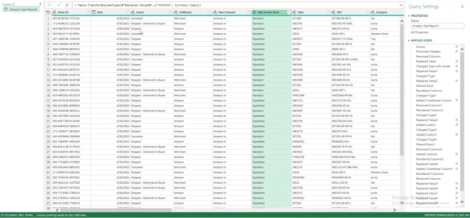Image resolution: width=470 pixels, height=218 pixels.
Task: Click the fx insert step icon
Action: (67, 5)
